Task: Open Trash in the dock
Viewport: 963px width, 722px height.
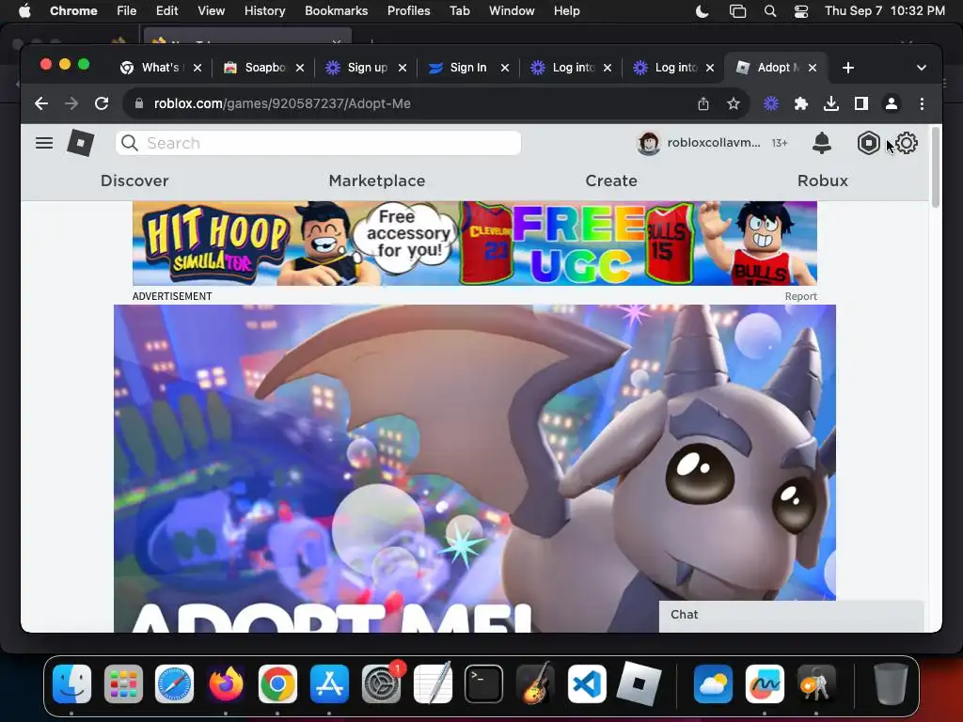Action: (891, 684)
